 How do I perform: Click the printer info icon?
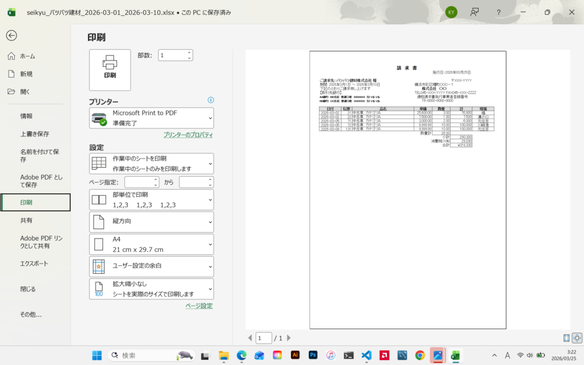coord(210,100)
